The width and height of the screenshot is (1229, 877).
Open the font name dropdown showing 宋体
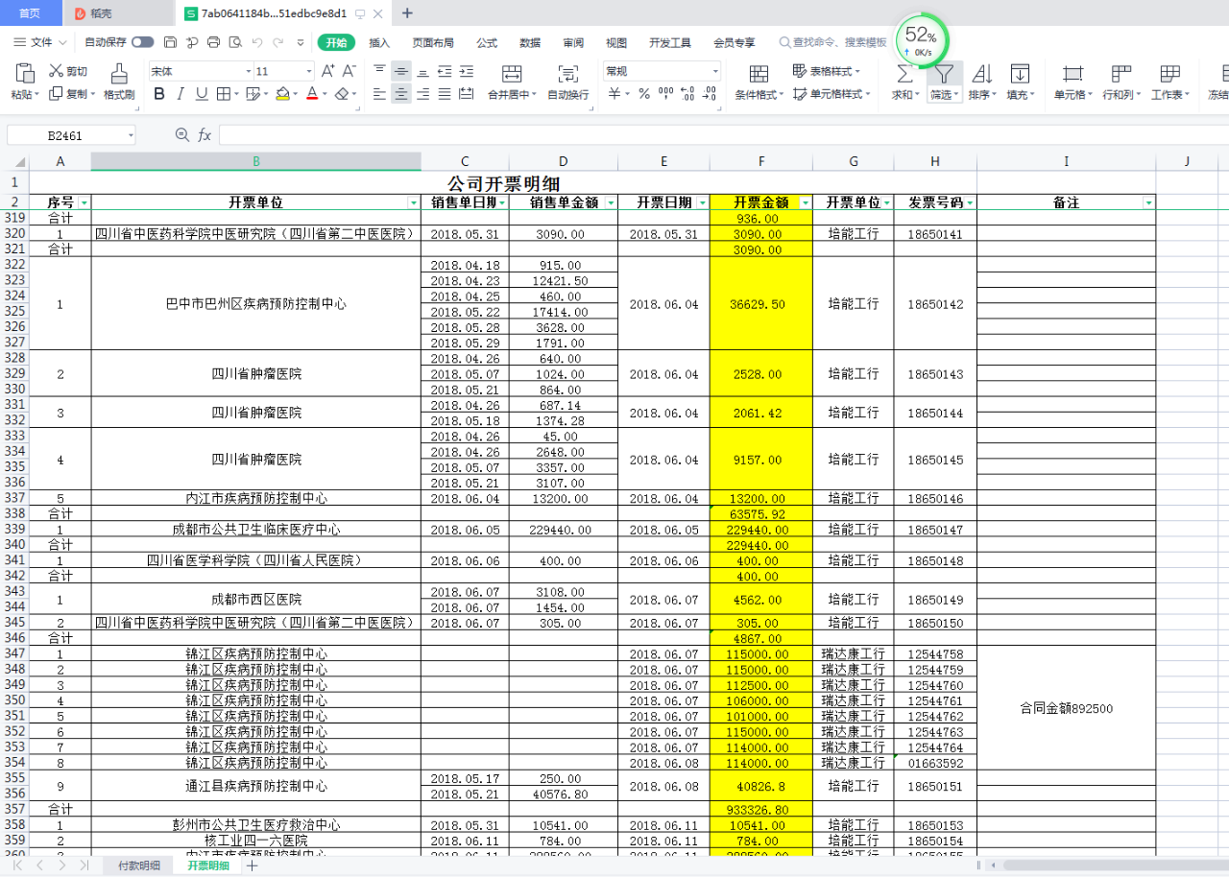[246, 71]
